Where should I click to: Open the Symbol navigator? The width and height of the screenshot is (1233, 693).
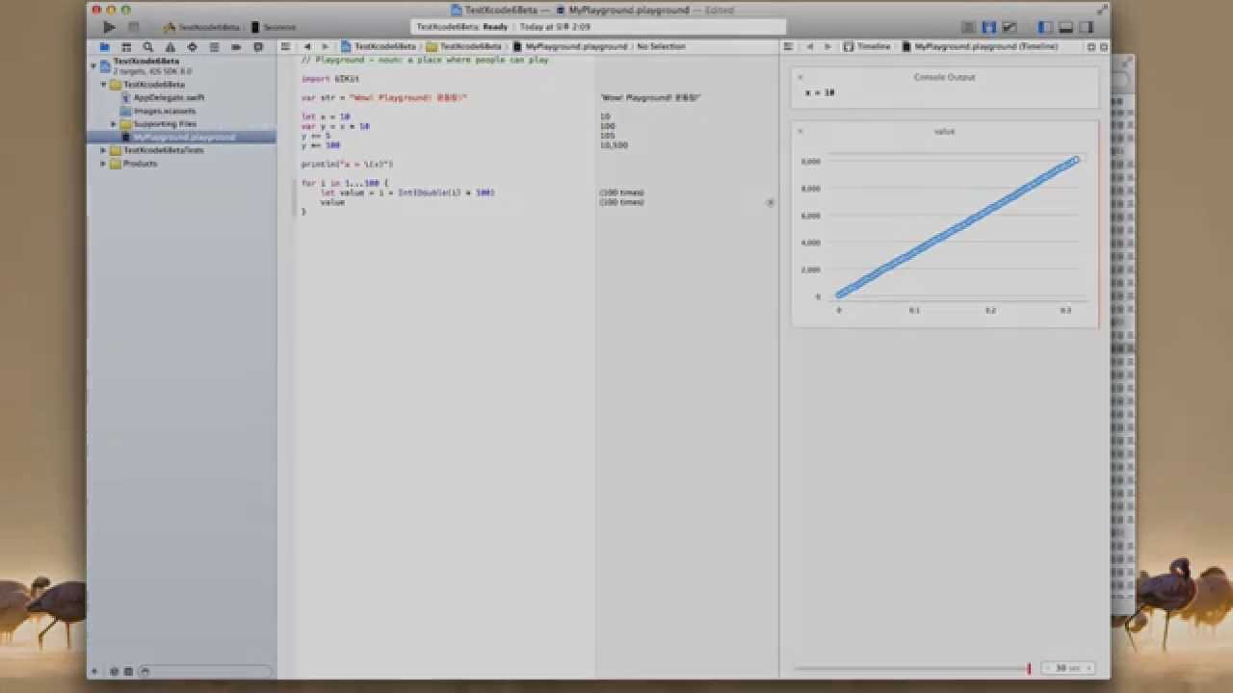[126, 46]
